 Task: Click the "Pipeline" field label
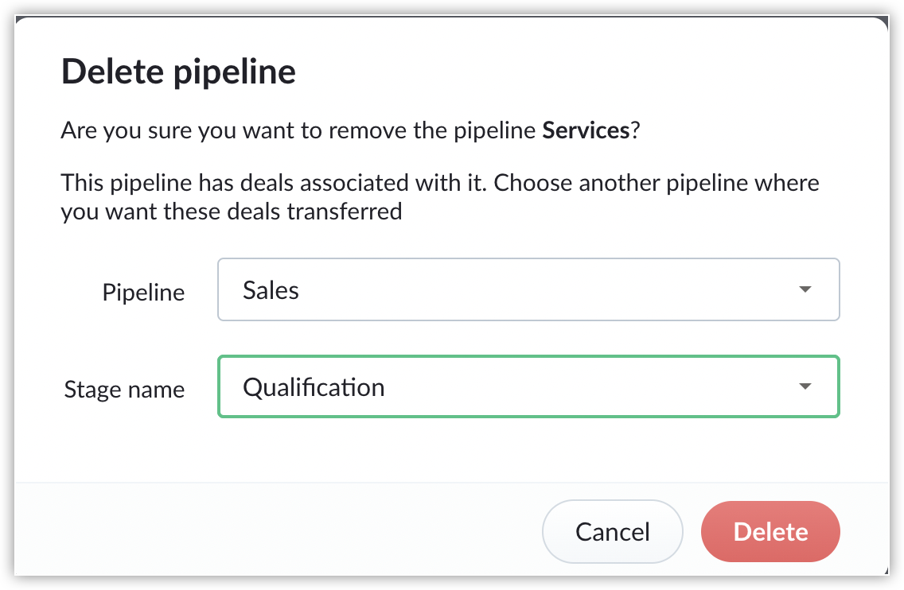coord(143,293)
